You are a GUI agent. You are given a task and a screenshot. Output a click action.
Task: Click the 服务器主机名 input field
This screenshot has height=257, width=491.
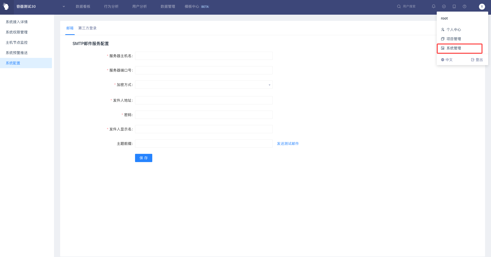tap(203, 56)
